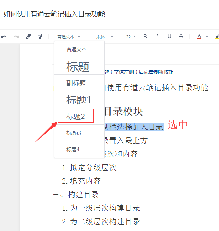Click the line 1. 为一级层次构建目录
The image size is (219, 231).
pyautogui.click(x=101, y=208)
